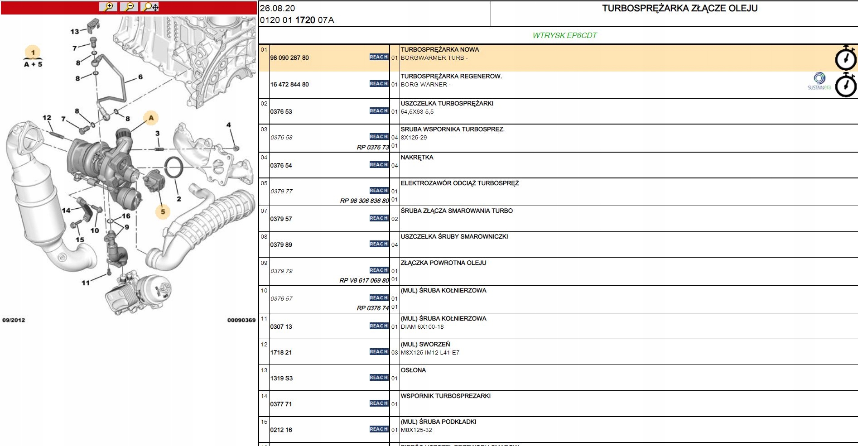Select part number 98 090 287 80

tap(289, 58)
